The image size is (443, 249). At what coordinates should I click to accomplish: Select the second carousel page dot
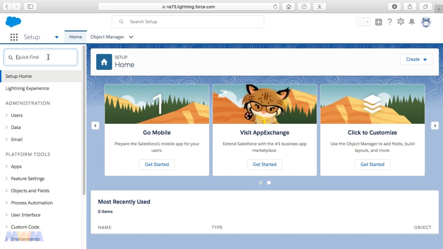pos(269,183)
